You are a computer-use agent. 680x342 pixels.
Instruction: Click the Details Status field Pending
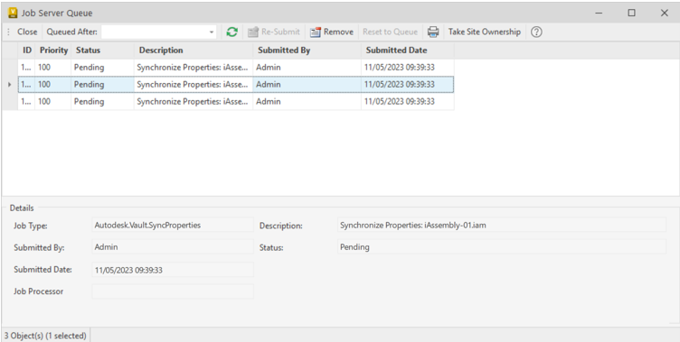pos(502,246)
